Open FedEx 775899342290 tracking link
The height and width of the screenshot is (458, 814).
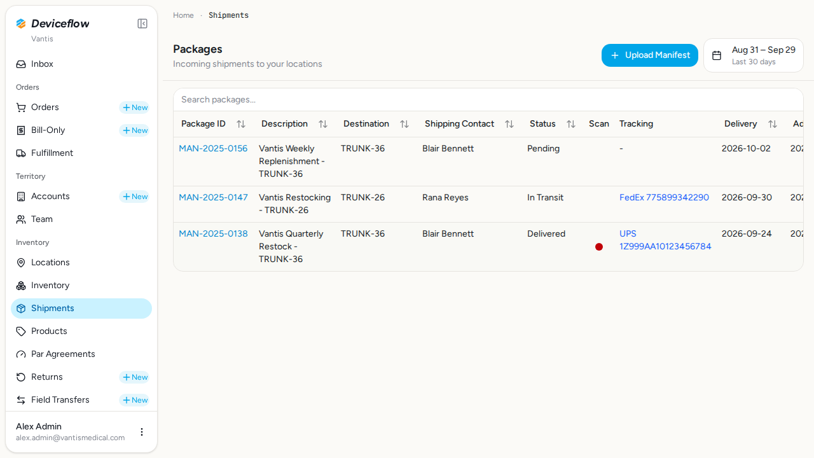point(664,197)
